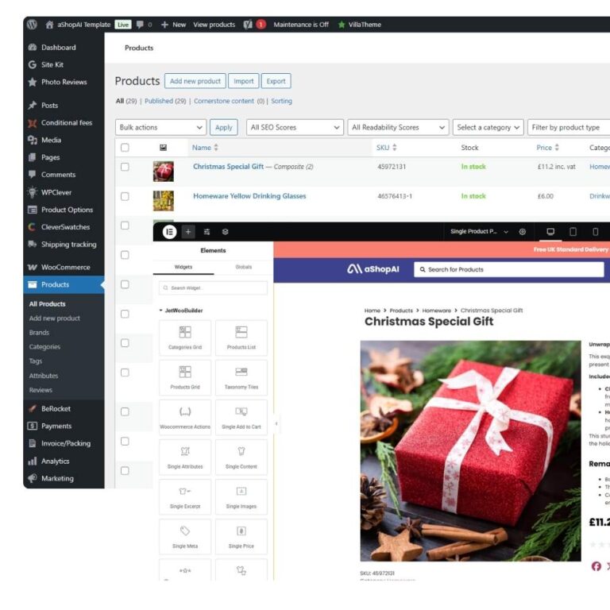Open the Elementor logo menu
This screenshot has width=610, height=610.
pyautogui.click(x=169, y=232)
